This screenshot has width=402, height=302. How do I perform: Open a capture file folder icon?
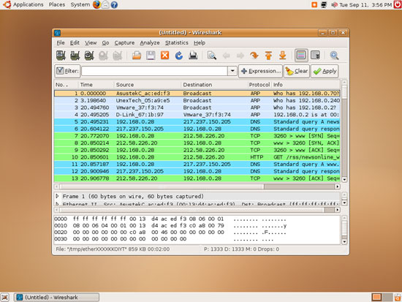(x=137, y=56)
